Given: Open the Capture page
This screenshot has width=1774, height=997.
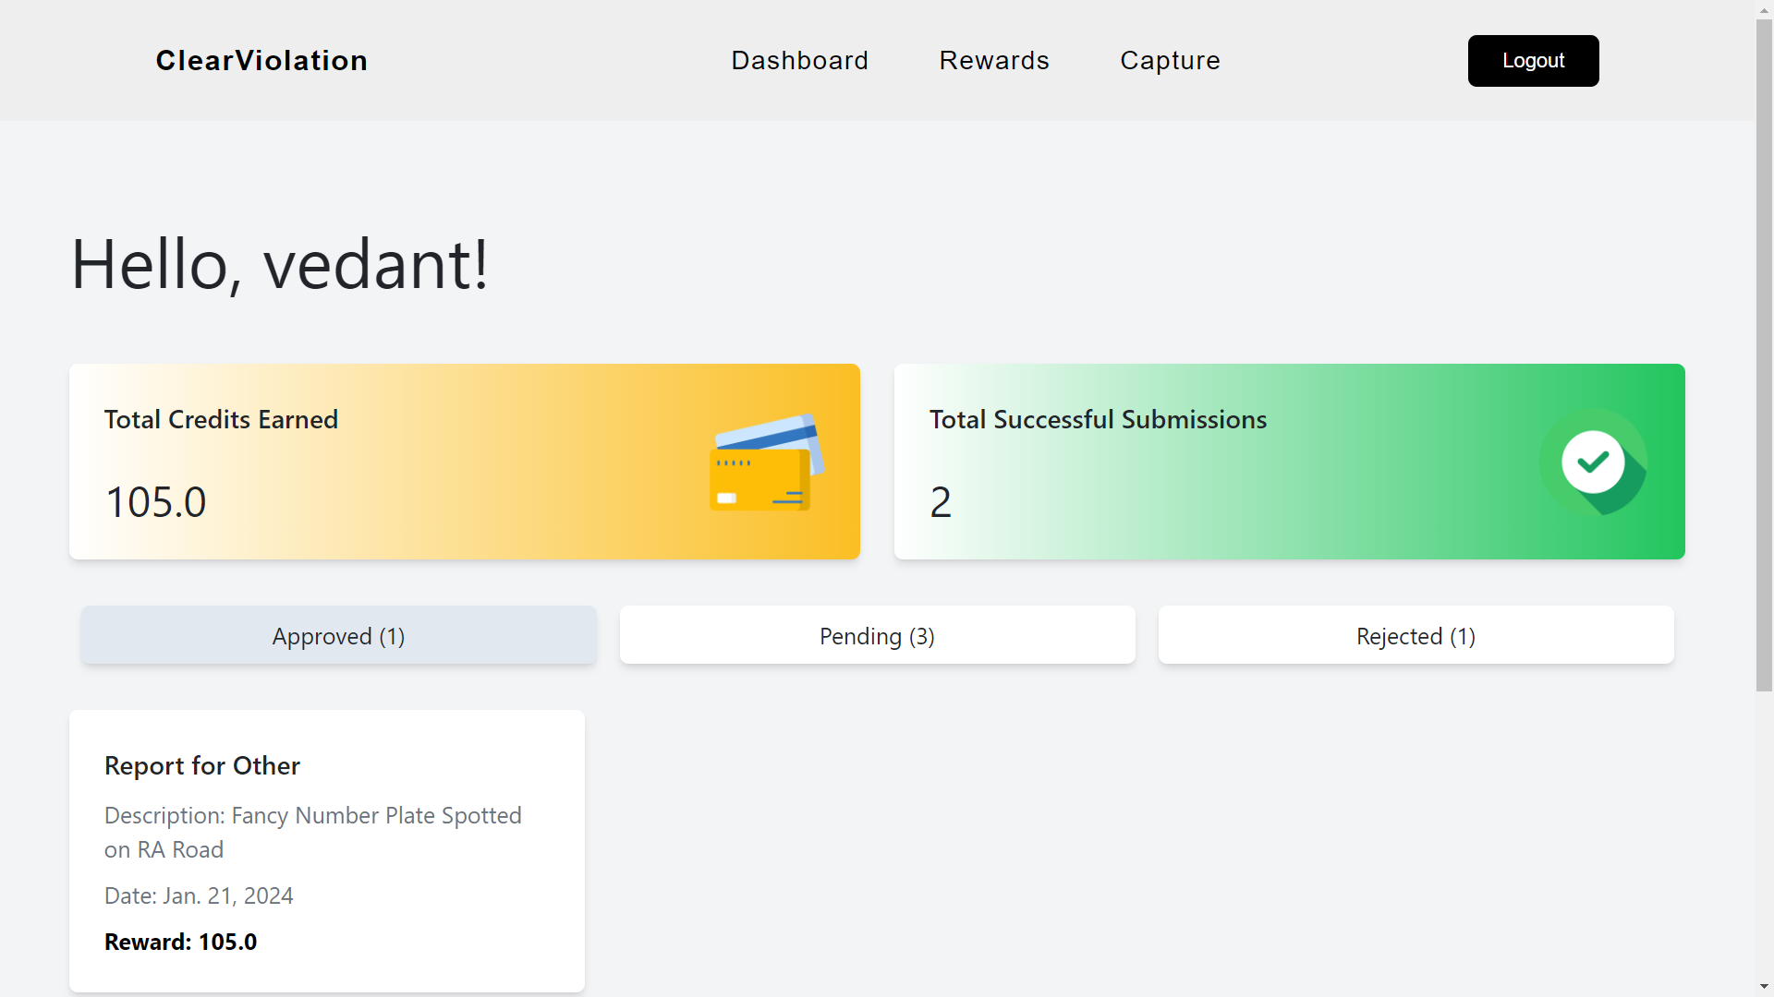Looking at the screenshot, I should coord(1170,61).
